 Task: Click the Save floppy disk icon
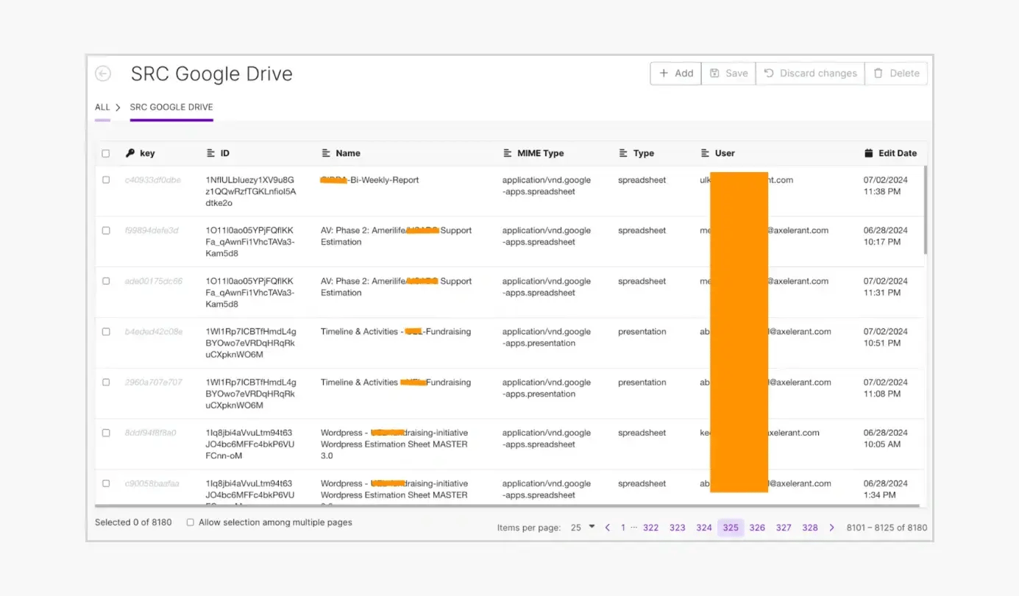tap(715, 73)
